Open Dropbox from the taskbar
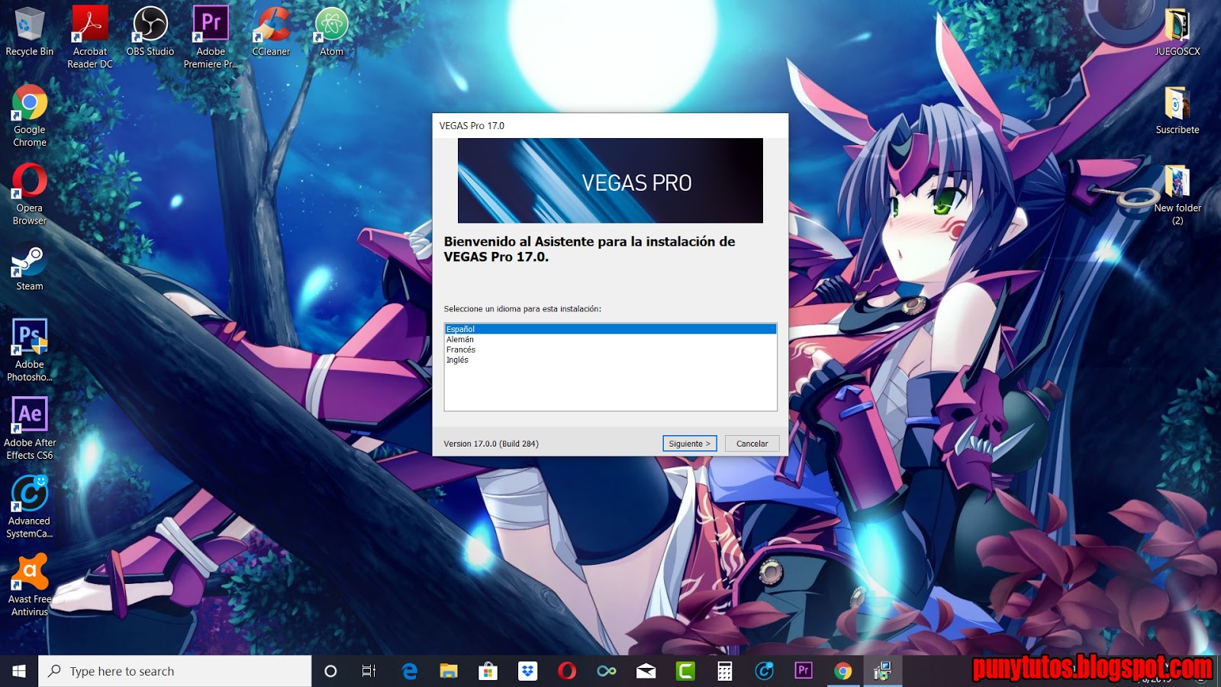Viewport: 1221px width, 687px height. 527,671
